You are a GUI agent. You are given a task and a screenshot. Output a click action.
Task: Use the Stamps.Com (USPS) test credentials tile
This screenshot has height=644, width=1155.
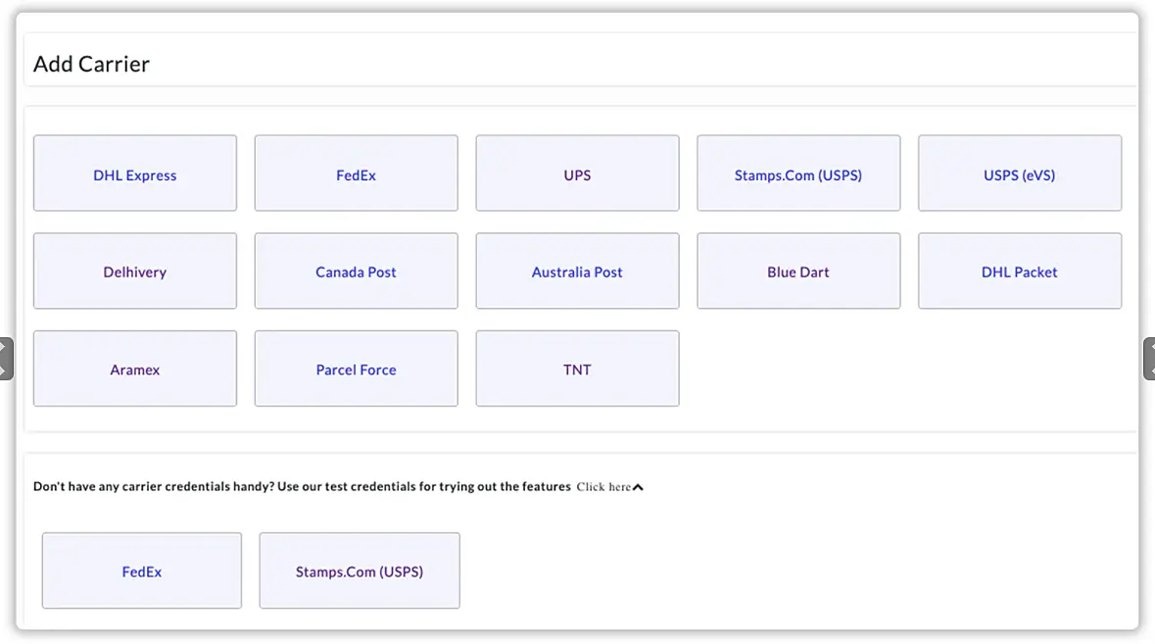tap(360, 571)
